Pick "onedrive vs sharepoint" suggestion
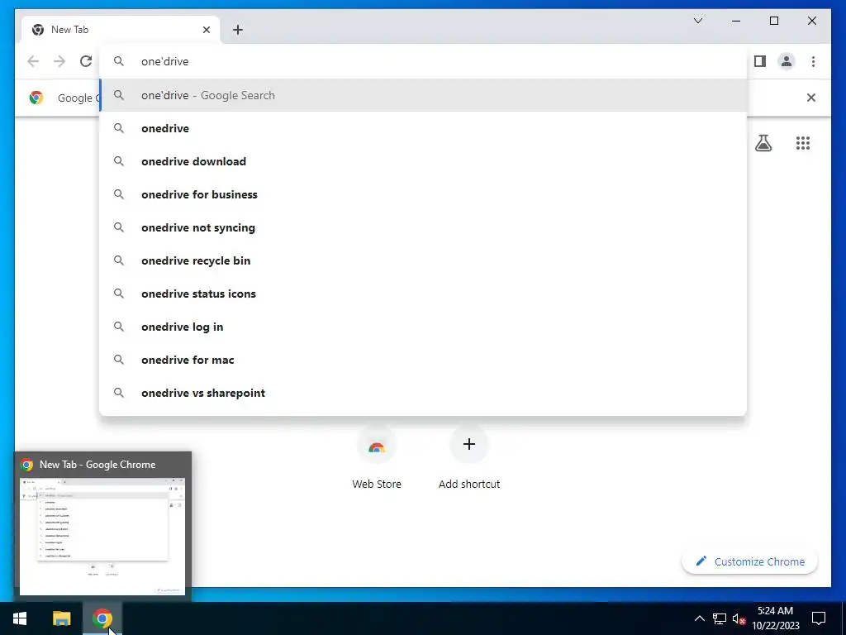The height and width of the screenshot is (635, 846). [x=424, y=393]
